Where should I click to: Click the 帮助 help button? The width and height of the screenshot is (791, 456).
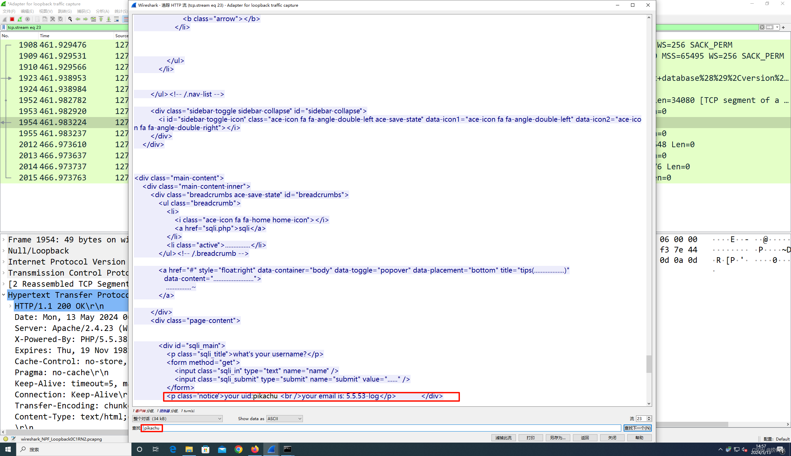coord(639,438)
